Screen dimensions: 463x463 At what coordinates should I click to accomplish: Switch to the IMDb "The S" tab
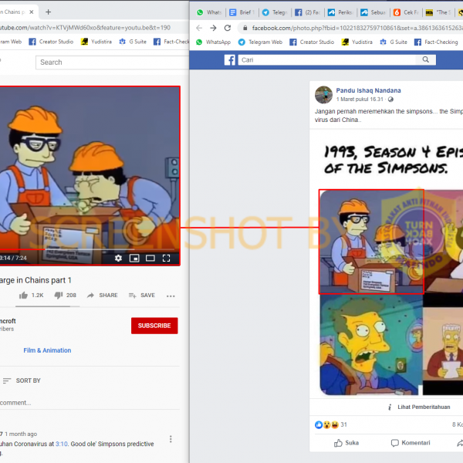pos(438,12)
